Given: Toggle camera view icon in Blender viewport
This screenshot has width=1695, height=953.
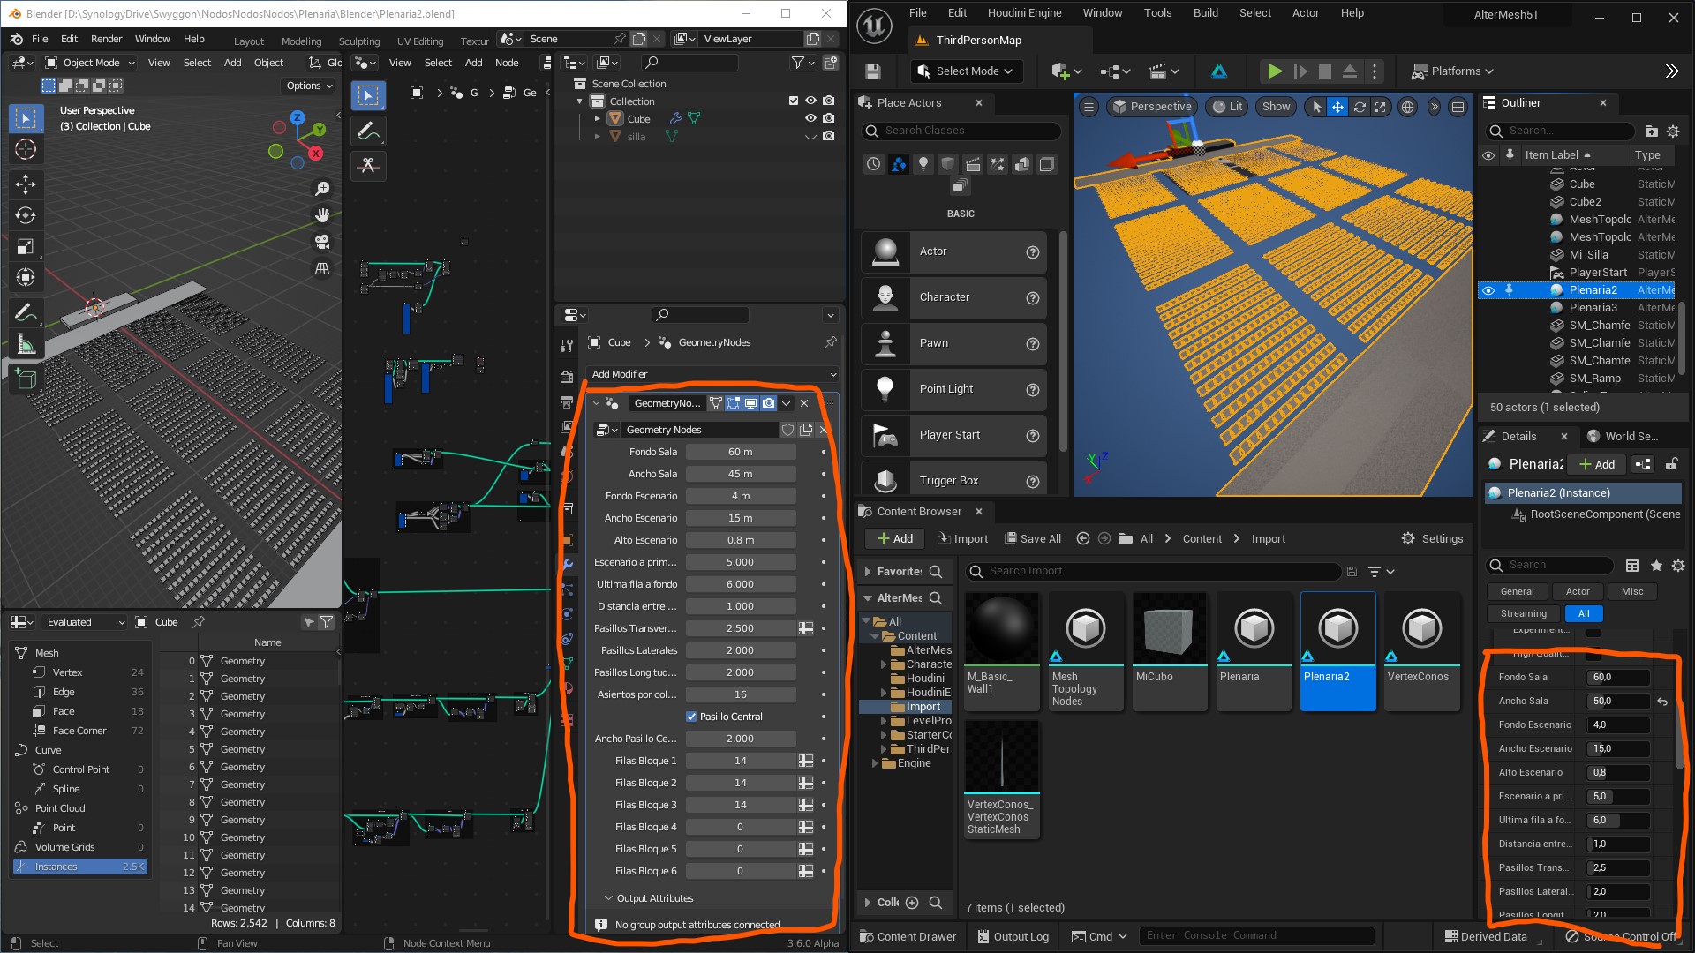Looking at the screenshot, I should coord(322,241).
